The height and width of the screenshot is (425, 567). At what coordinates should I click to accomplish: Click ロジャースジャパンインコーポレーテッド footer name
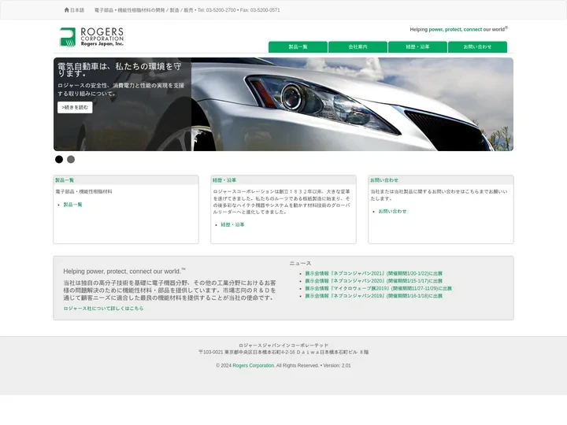point(283,346)
